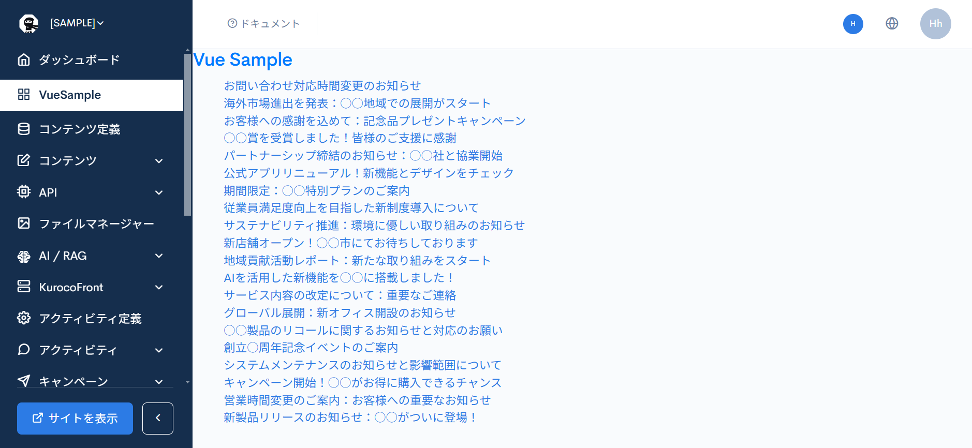Select the ダッシュボード house icon
Image resolution: width=972 pixels, height=448 pixels.
(x=24, y=59)
